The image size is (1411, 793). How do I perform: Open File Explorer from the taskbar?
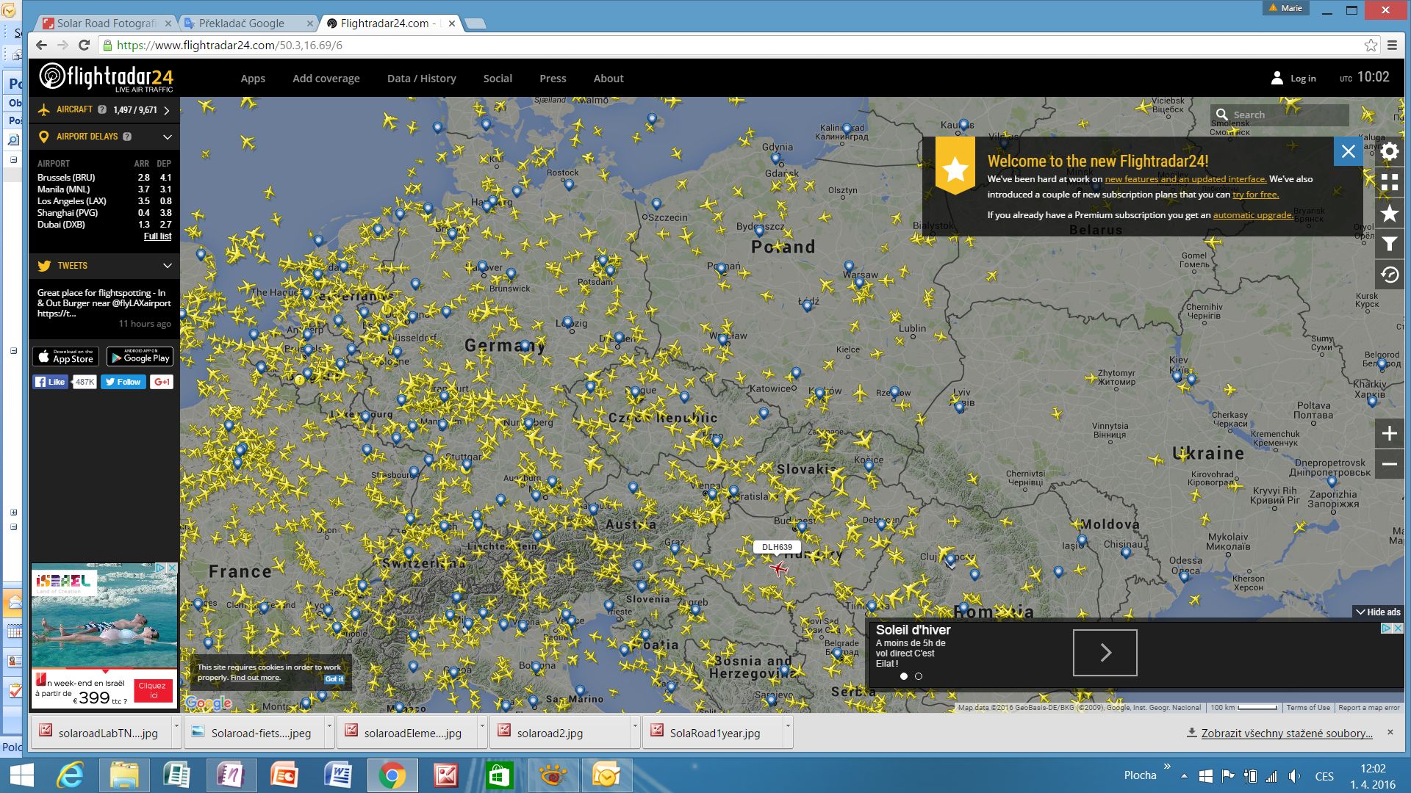click(124, 775)
